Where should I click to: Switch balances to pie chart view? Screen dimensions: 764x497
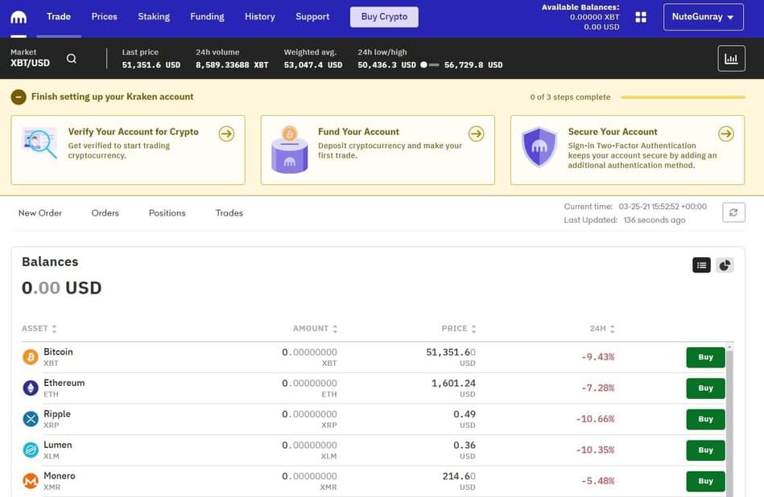click(x=723, y=264)
